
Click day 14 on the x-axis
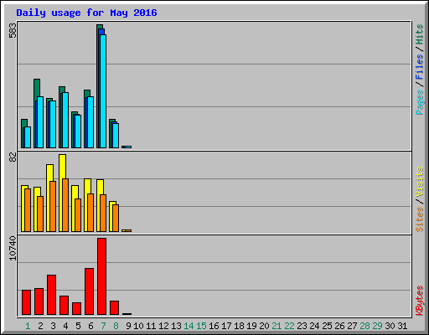point(189,326)
